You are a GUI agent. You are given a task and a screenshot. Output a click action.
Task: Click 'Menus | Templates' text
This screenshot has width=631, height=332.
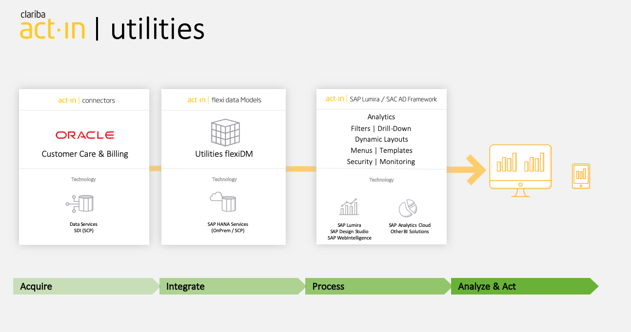pyautogui.click(x=381, y=150)
